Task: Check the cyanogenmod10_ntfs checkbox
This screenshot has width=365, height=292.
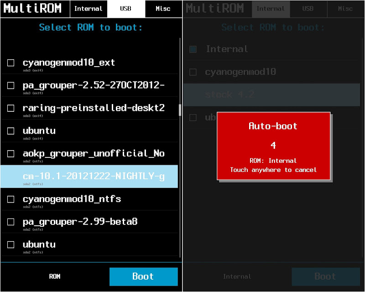Action: click(10, 199)
